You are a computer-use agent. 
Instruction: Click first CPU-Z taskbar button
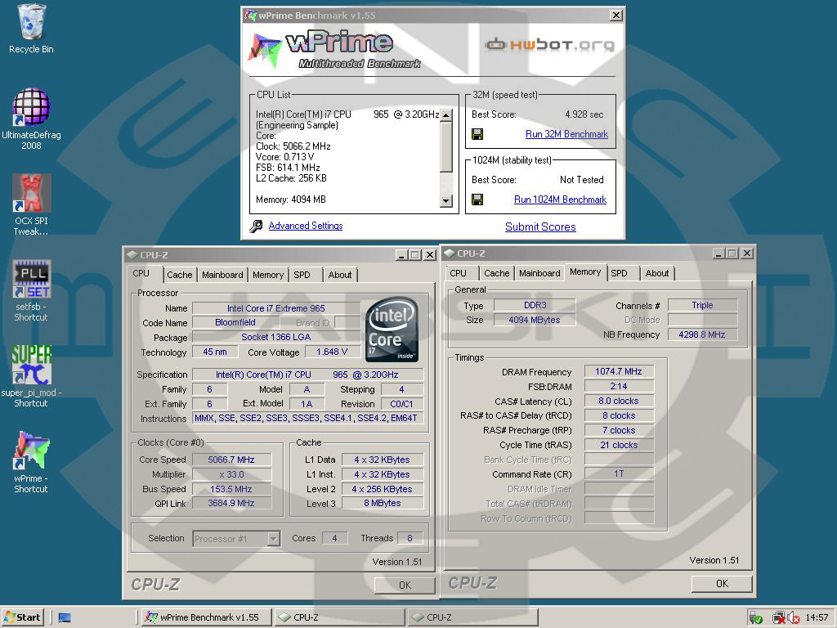pyautogui.click(x=339, y=617)
